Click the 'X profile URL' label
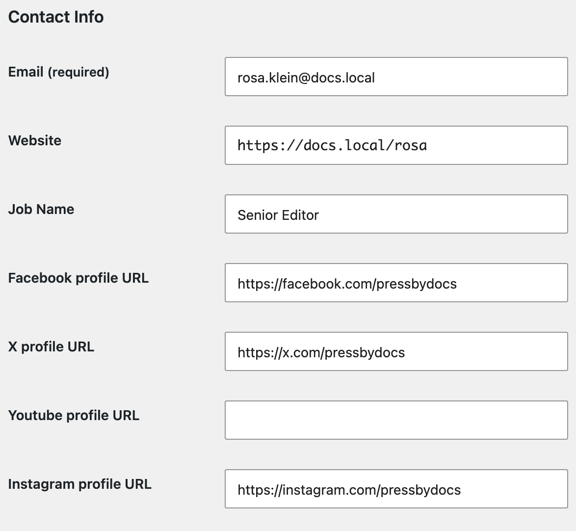The width and height of the screenshot is (576, 531). click(51, 347)
